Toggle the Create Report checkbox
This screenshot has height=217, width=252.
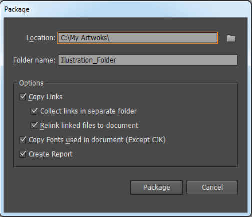tap(23, 154)
